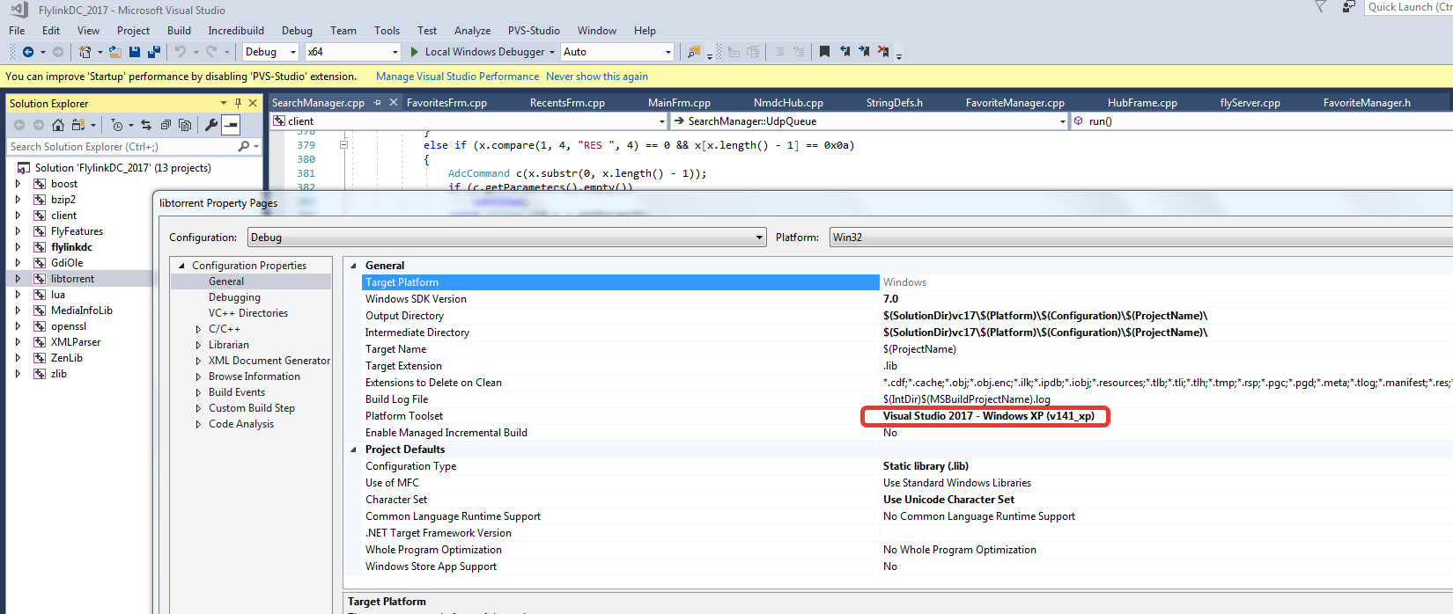Switch to the FavoritesFrm.cpp tab
Image resolution: width=1453 pixels, height=614 pixels.
446,103
